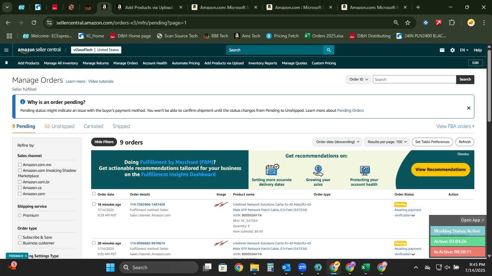This screenshot has height=276, width=492.
Task: Open browser extensions puzzle icon
Action: [x=452, y=23]
